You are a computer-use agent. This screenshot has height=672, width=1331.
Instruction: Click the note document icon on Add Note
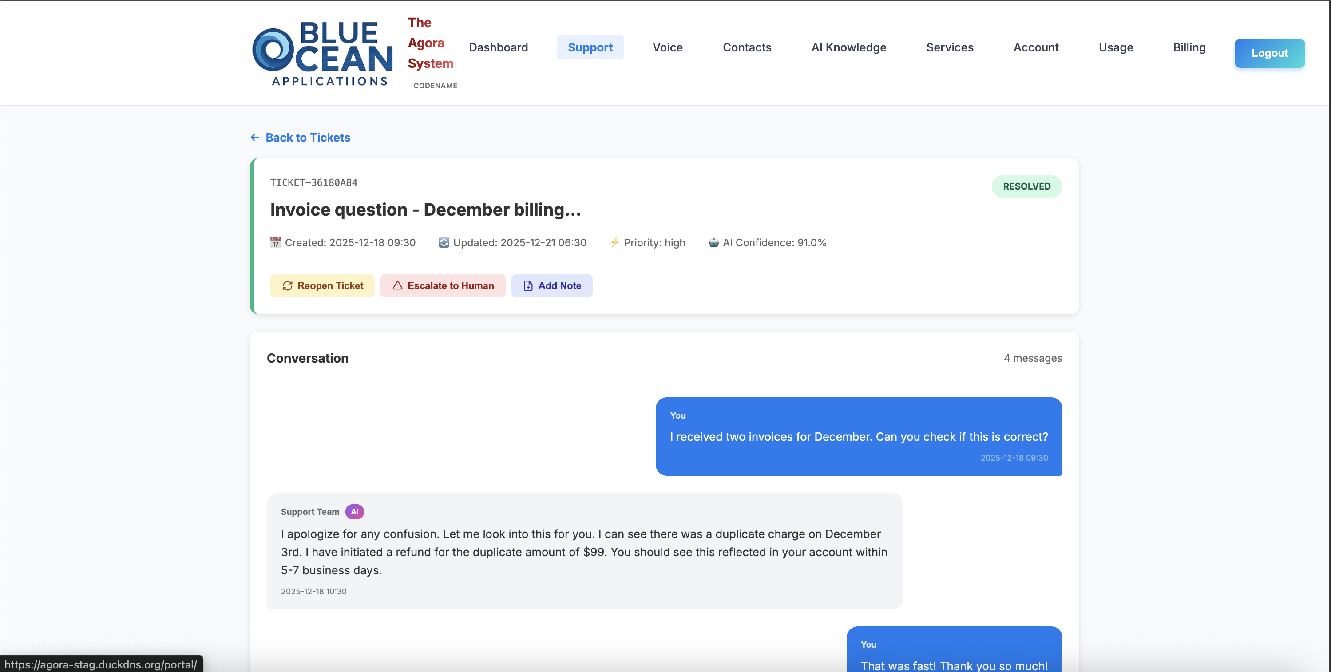tap(527, 286)
